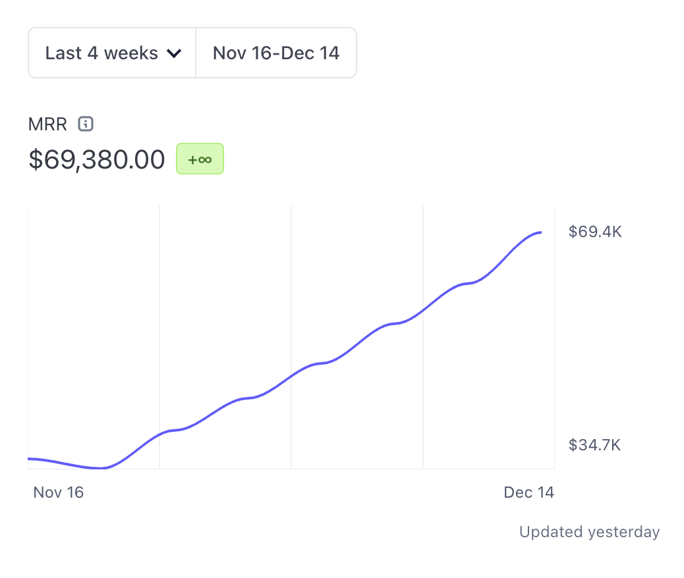
Task: Click the start of the purple MRR line
Action: coord(30,458)
